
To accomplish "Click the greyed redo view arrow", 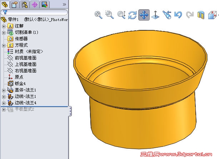I will tap(190, 15).
